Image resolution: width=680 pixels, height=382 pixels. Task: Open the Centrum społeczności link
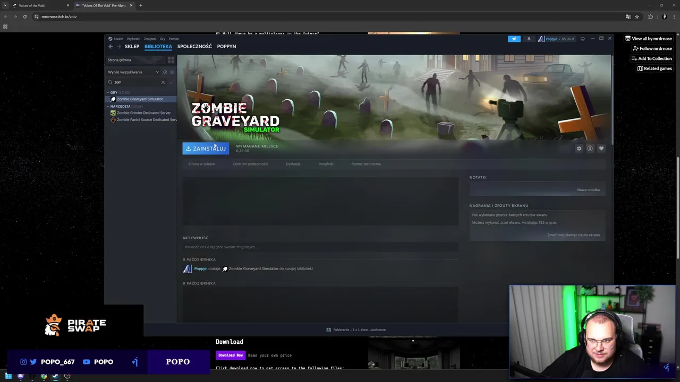click(x=250, y=164)
